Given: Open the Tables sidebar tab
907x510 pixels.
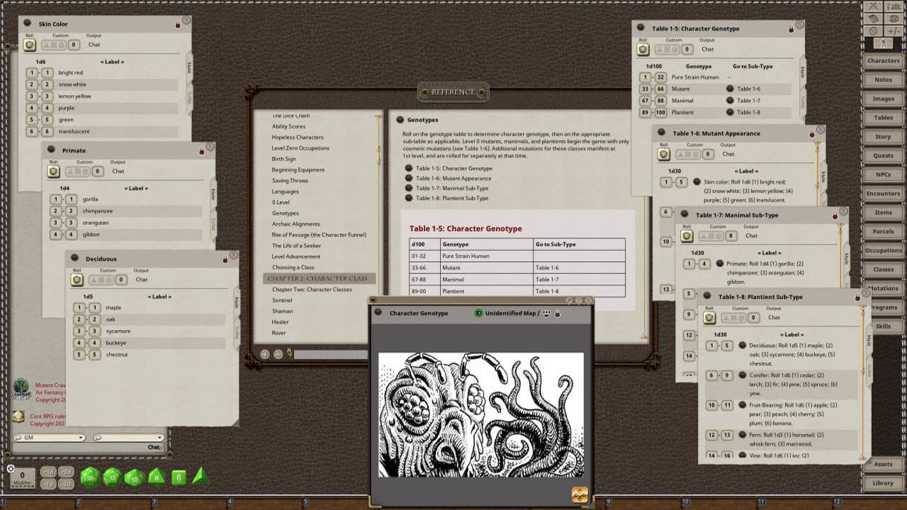Looking at the screenshot, I should (x=883, y=118).
